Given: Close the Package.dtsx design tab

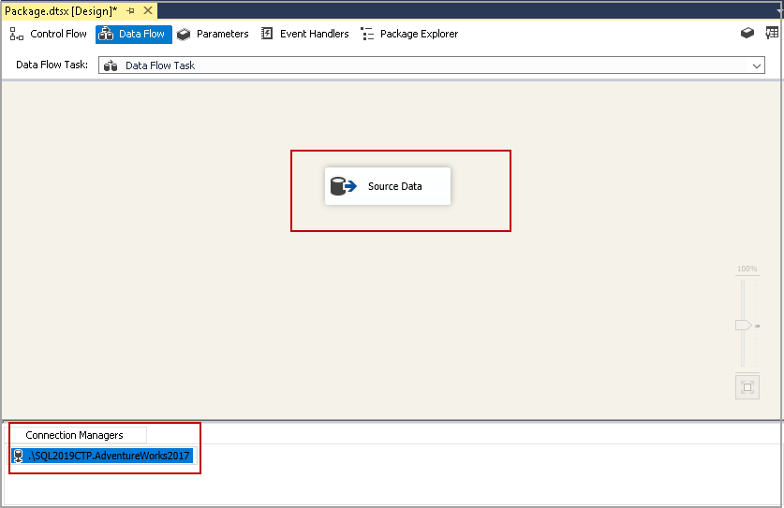Looking at the screenshot, I should pos(147,10).
